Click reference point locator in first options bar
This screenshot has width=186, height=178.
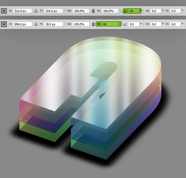click(x=4, y=11)
